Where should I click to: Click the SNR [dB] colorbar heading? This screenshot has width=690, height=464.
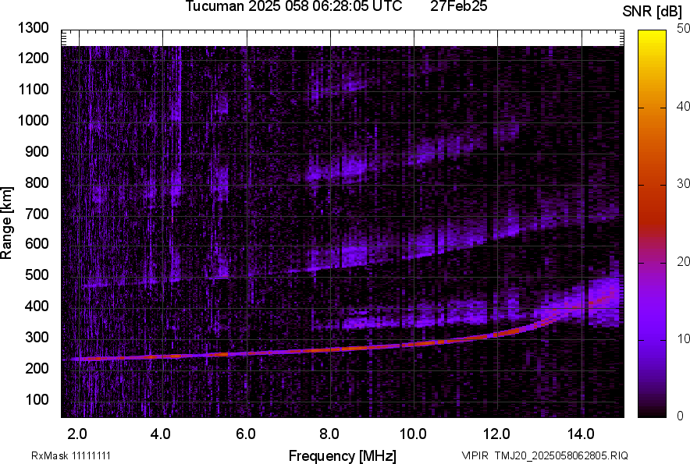click(x=653, y=12)
